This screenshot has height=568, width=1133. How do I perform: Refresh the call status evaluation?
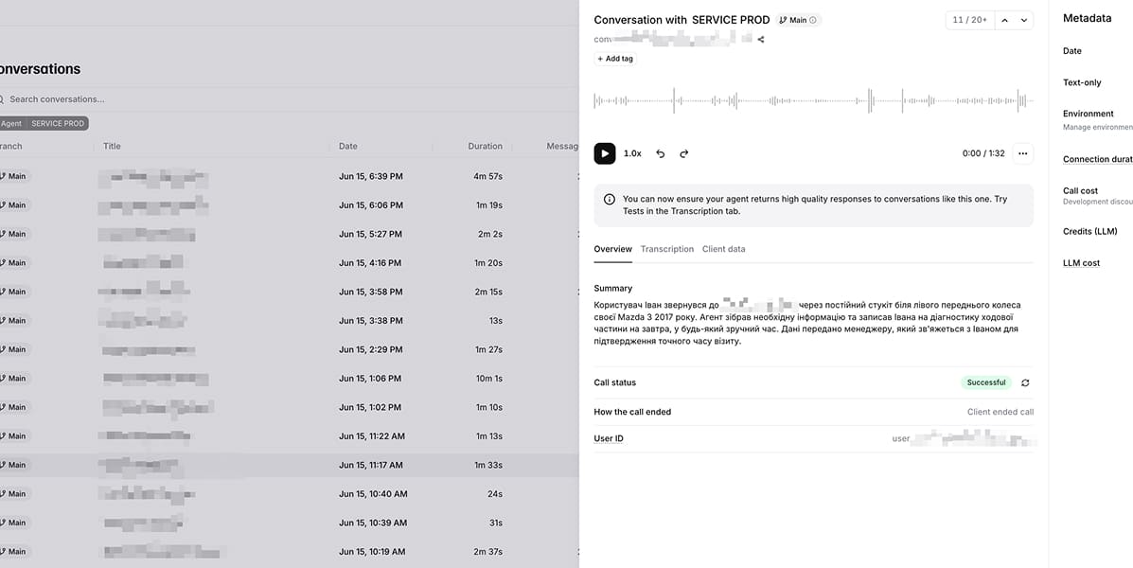point(1025,383)
